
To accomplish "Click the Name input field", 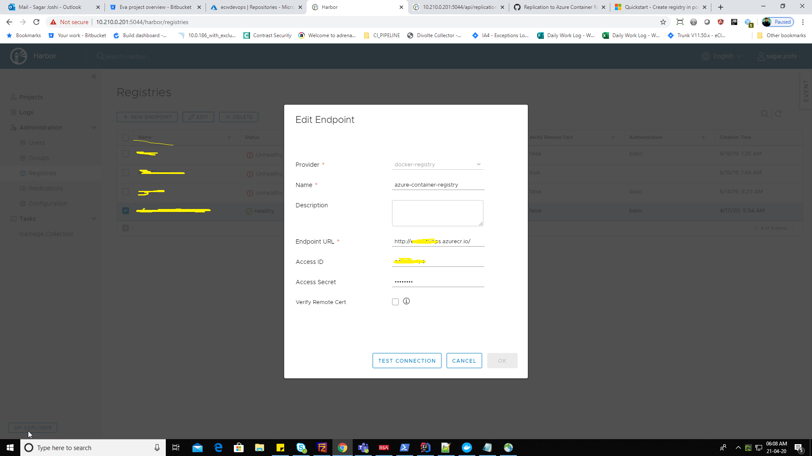I will 438,185.
